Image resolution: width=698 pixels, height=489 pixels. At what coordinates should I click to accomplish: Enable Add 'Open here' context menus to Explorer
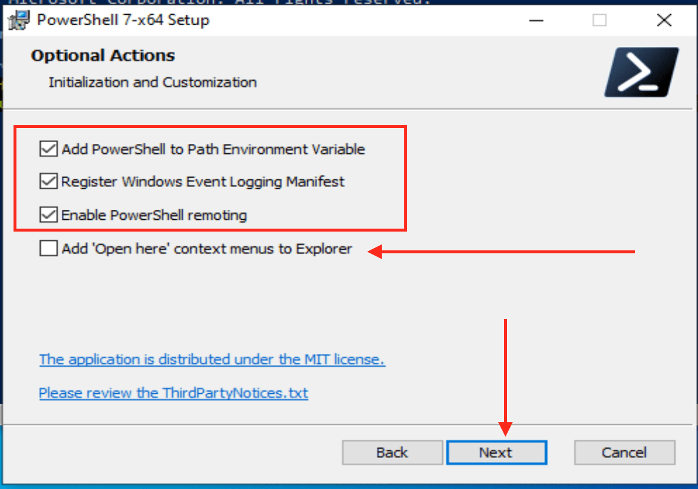point(47,249)
